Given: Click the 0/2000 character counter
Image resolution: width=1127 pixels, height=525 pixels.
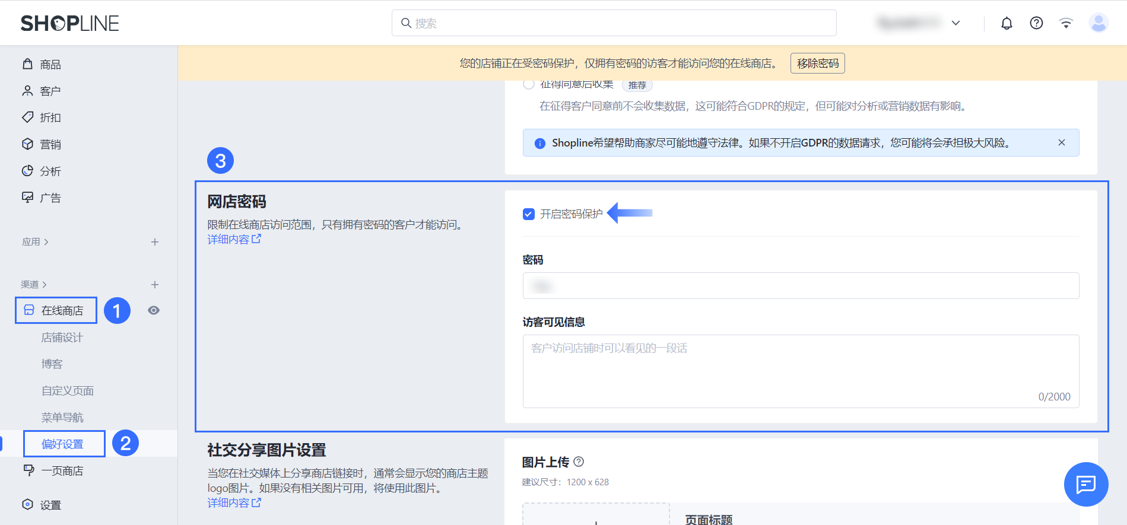Looking at the screenshot, I should [x=1054, y=396].
